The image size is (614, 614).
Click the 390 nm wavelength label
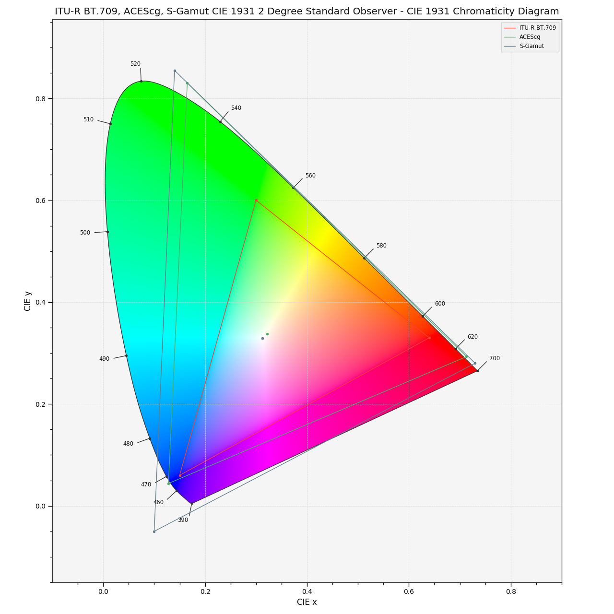[183, 520]
